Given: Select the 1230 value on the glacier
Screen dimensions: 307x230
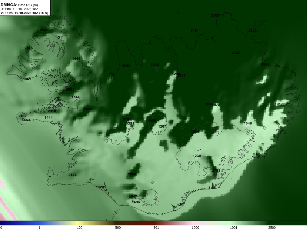Looking at the screenshot, I should 197,156.
